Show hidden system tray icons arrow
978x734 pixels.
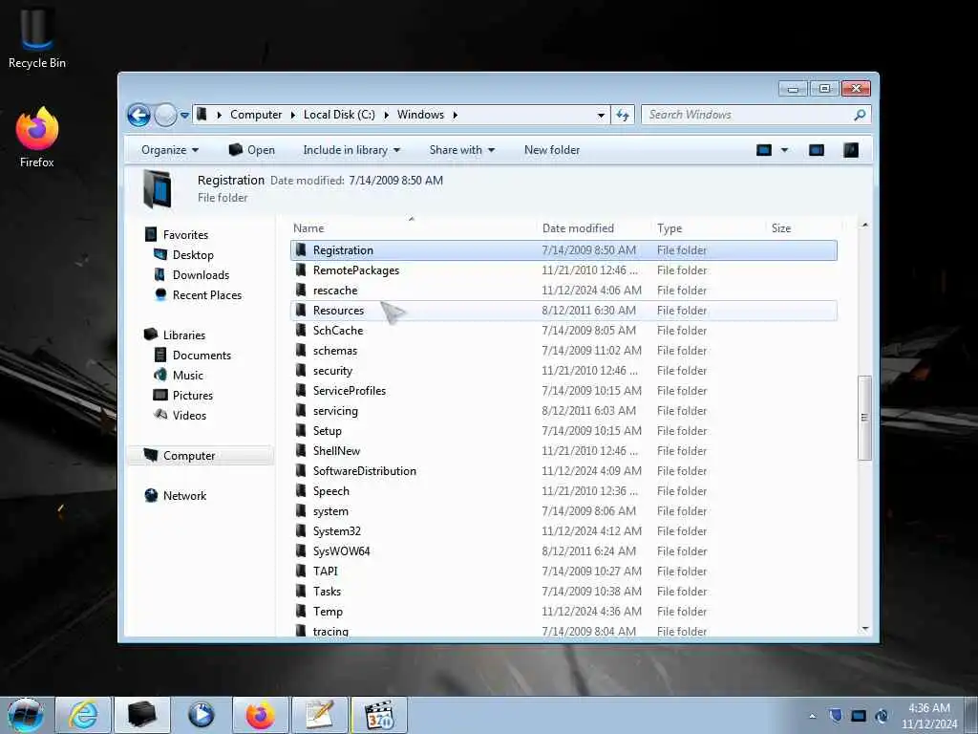point(812,716)
